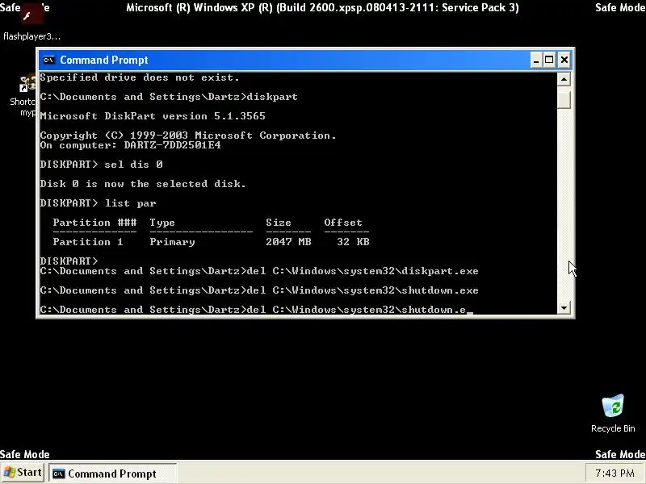
Task: Click the 'DISKPART> list par' line
Action: click(x=98, y=203)
